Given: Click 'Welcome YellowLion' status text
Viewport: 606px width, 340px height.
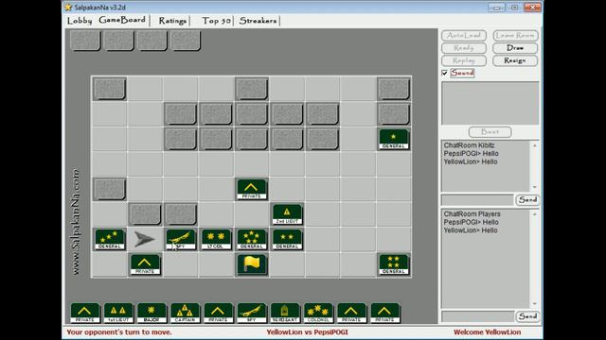Looking at the screenshot, I should pos(487,332).
